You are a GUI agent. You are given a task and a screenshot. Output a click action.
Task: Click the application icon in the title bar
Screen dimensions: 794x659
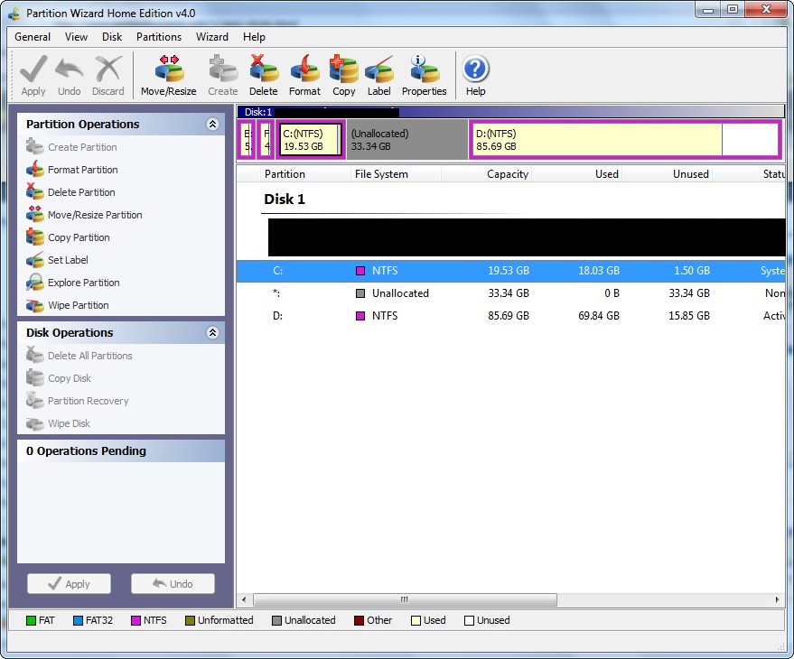tap(14, 14)
